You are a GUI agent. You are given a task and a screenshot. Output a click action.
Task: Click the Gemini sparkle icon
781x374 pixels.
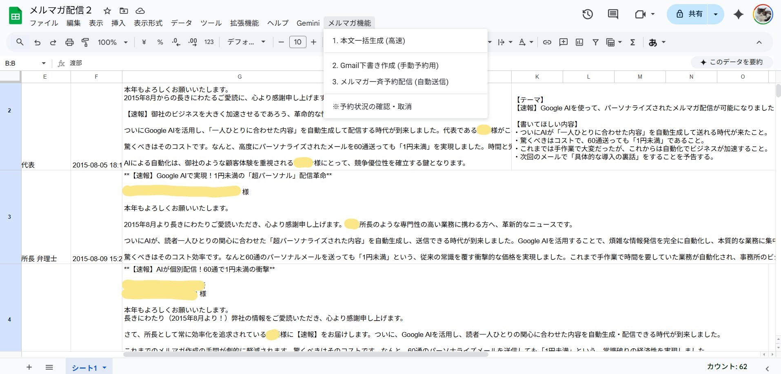click(738, 14)
